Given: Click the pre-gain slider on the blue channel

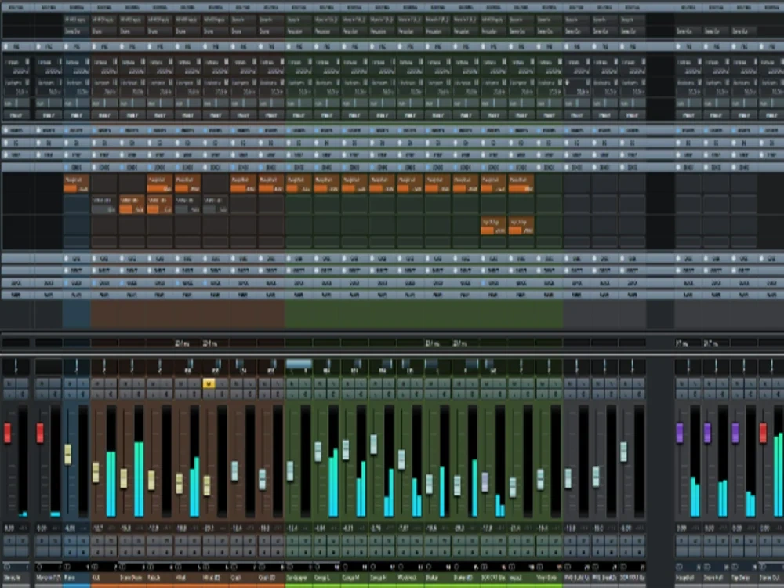Looking at the screenshot, I should click(x=77, y=103).
